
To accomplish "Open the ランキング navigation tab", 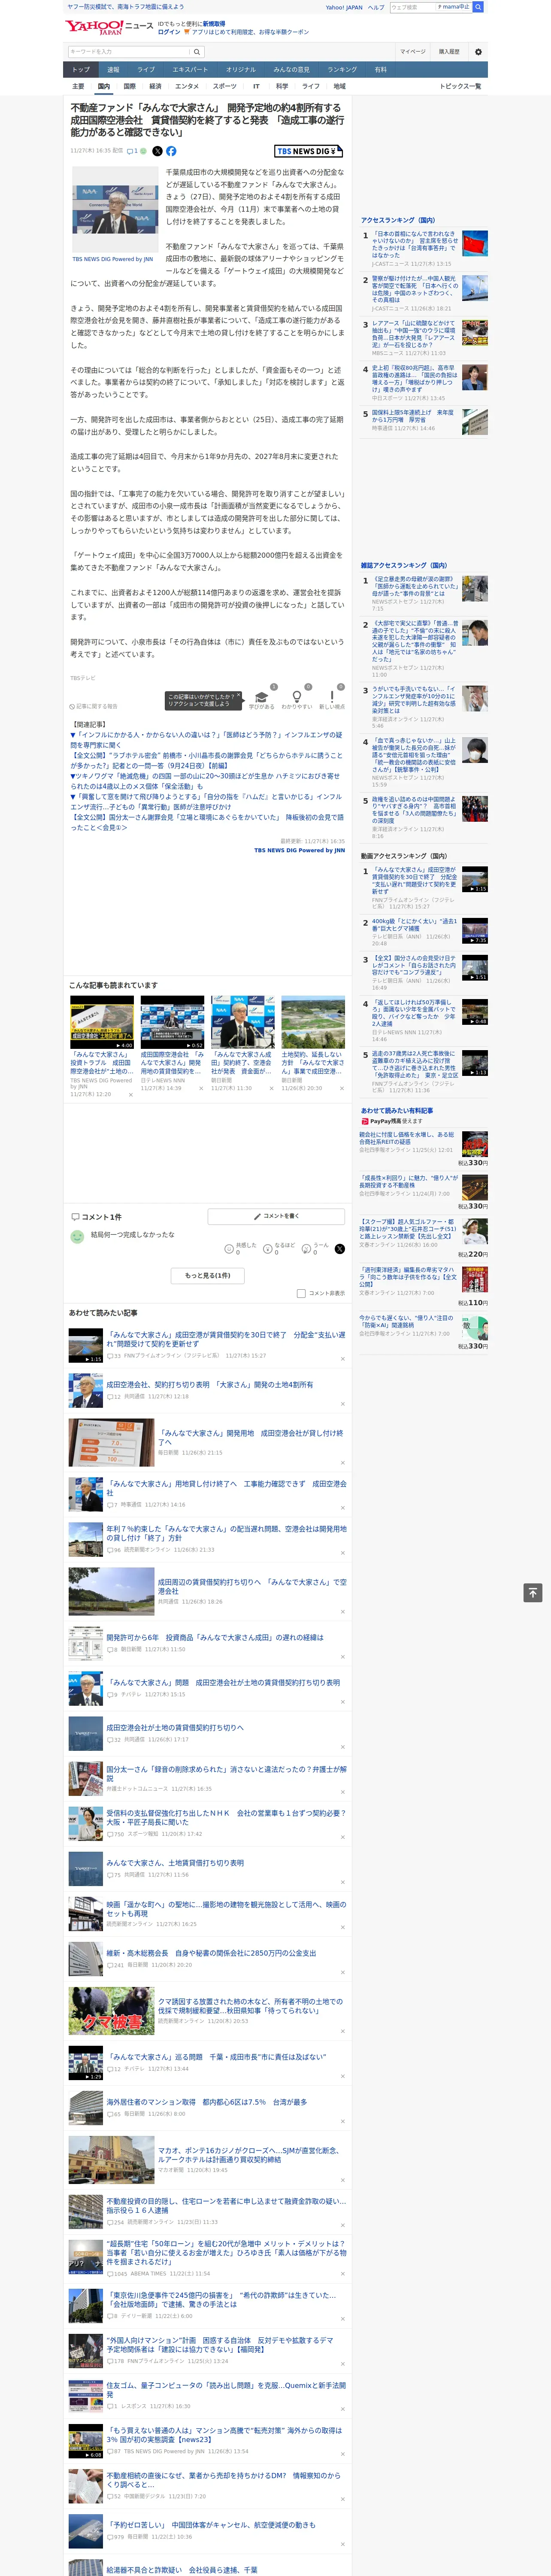I will (342, 70).
